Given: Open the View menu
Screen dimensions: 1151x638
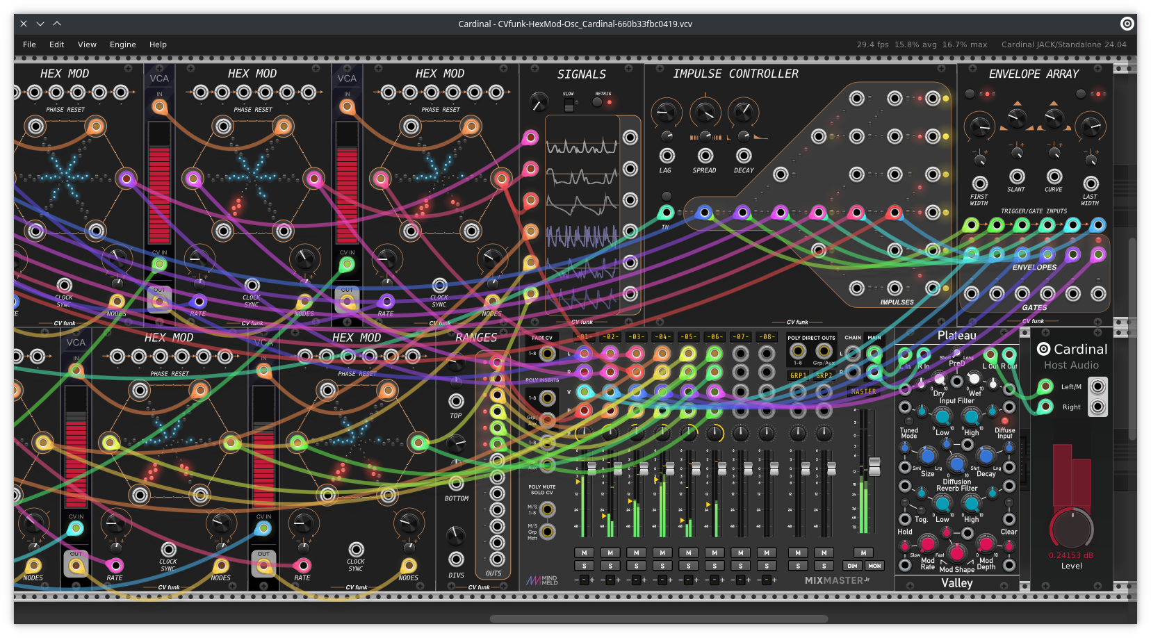Looking at the screenshot, I should (87, 44).
